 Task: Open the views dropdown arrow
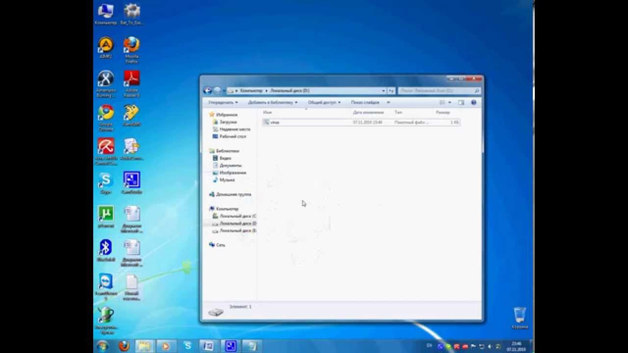click(x=449, y=102)
